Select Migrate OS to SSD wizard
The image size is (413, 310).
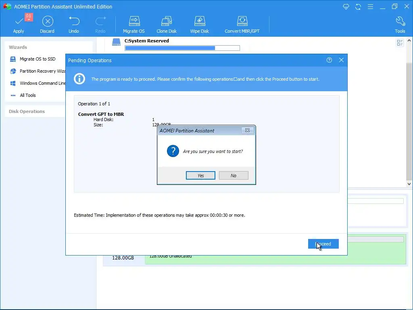(x=38, y=59)
